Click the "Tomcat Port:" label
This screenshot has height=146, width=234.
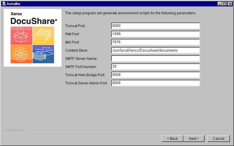(75, 26)
